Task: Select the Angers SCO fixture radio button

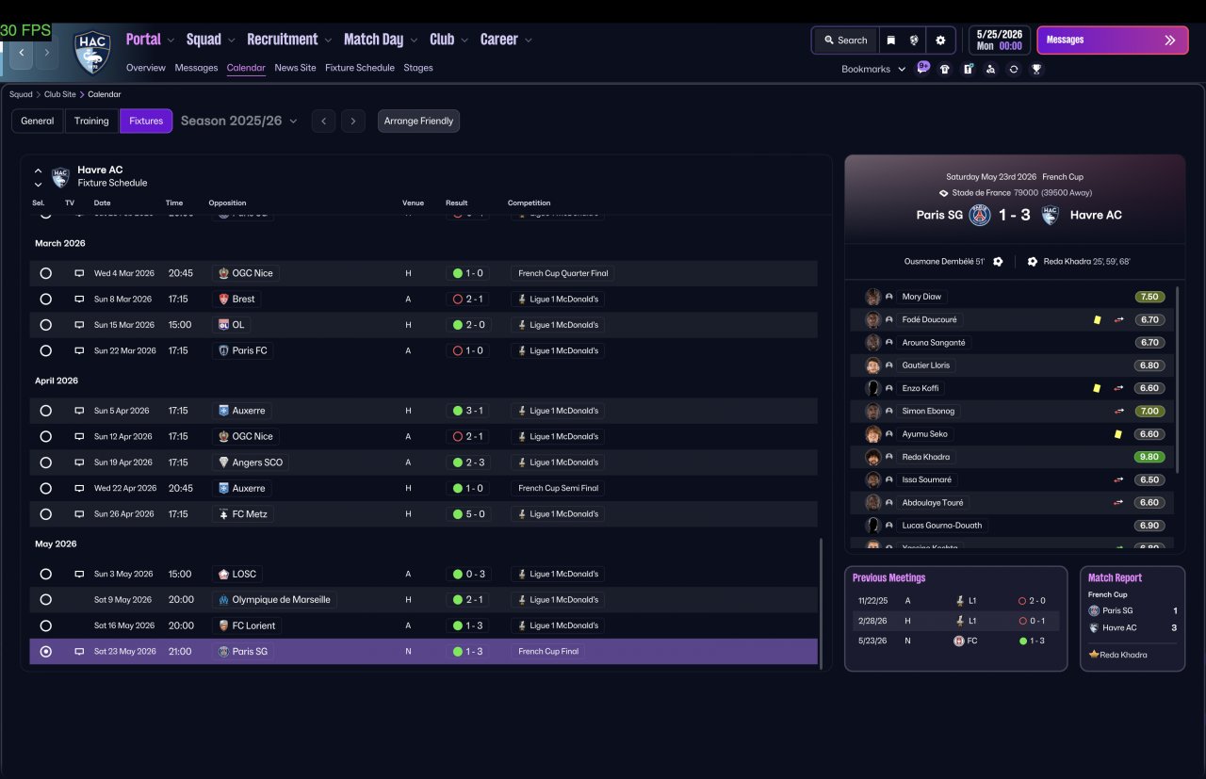Action: pyautogui.click(x=45, y=463)
